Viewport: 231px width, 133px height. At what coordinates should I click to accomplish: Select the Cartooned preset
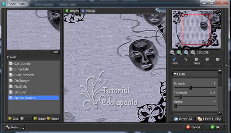click(x=34, y=64)
